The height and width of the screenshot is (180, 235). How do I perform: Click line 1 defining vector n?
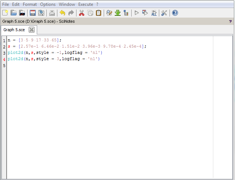coord(35,40)
